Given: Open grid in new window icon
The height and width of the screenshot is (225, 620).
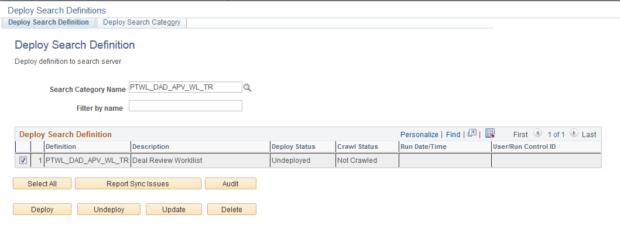Looking at the screenshot, I should [472, 133].
